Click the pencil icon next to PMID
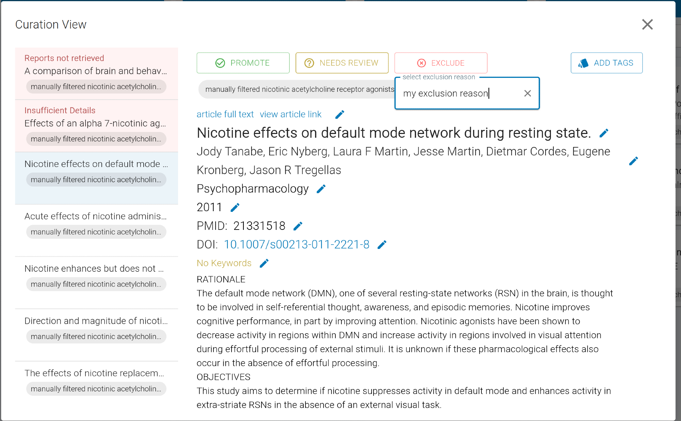681x421 pixels. 298,226
